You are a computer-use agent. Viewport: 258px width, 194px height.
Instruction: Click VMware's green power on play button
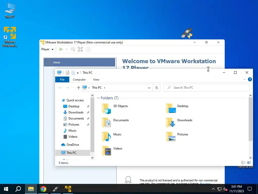pyautogui.click(x=61, y=49)
